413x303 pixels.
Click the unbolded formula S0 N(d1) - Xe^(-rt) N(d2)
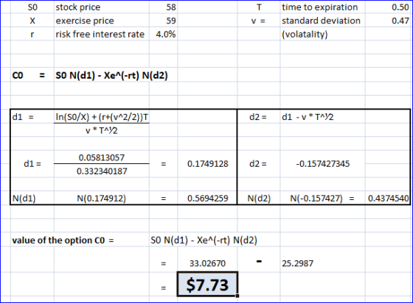[x=204, y=240]
